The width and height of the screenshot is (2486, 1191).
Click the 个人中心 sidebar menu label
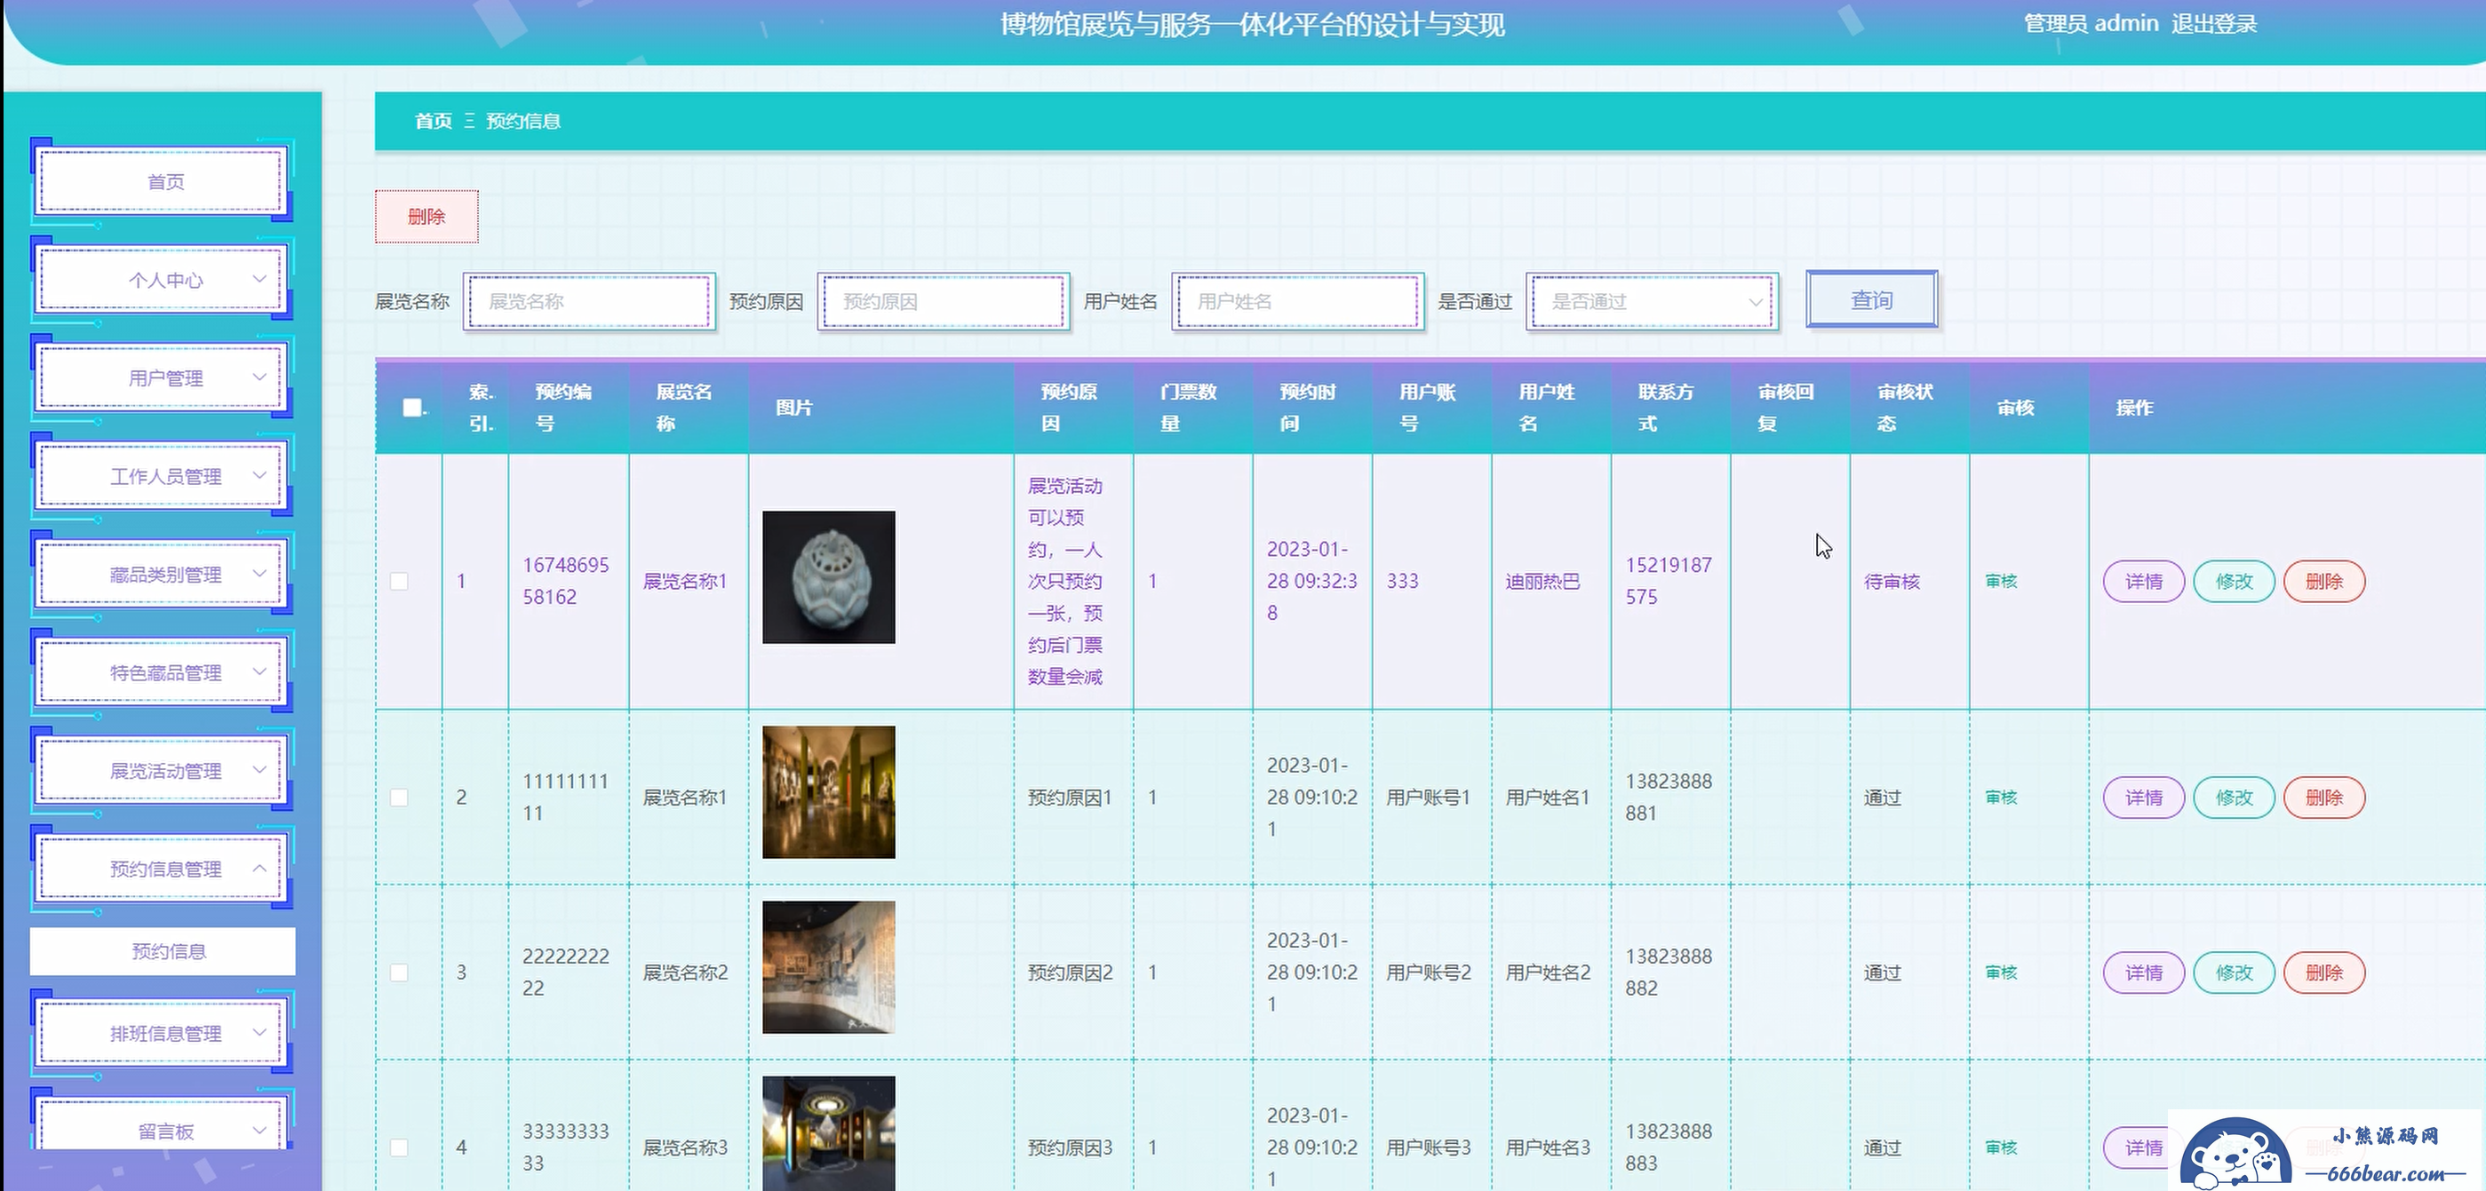pyautogui.click(x=166, y=281)
